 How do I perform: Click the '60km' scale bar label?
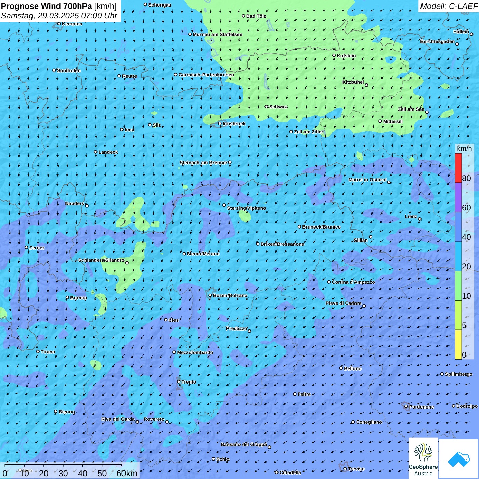click(x=127, y=474)
